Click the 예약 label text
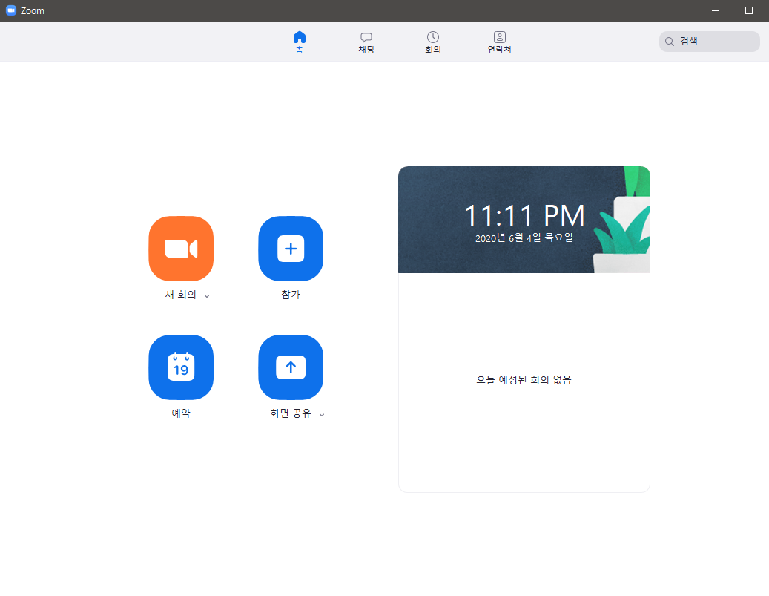This screenshot has width=769, height=596. 181,413
